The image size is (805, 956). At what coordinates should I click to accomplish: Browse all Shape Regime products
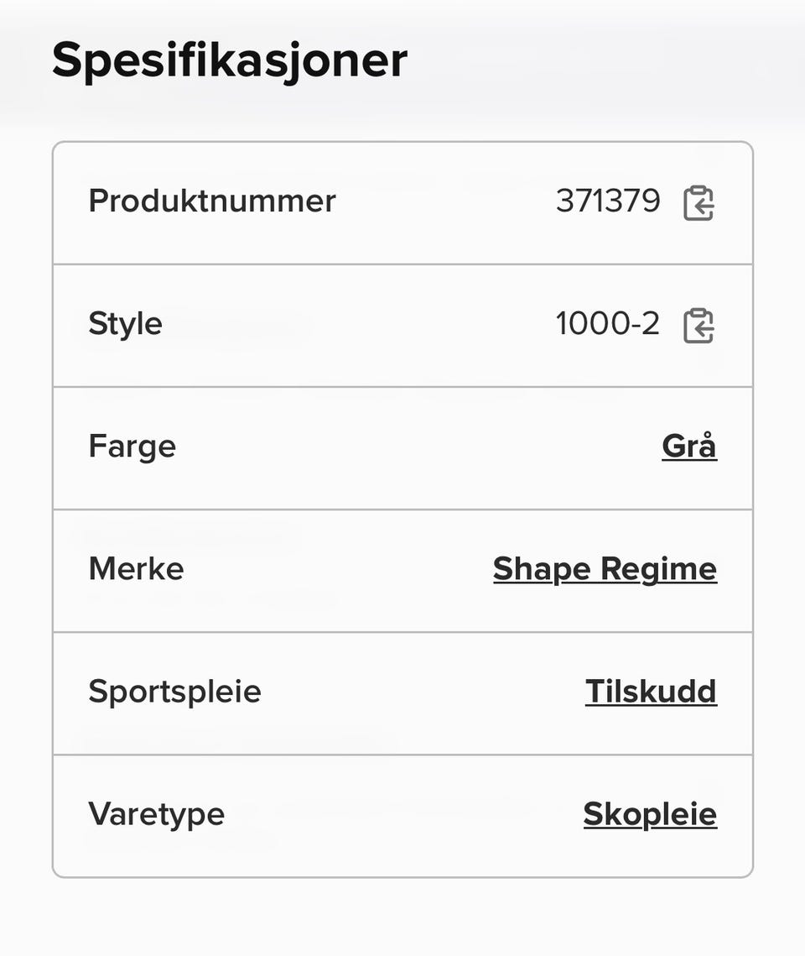coord(605,569)
